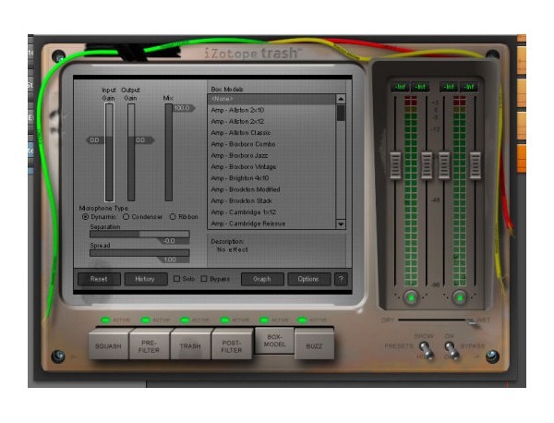Select Amp - Allston 2x10 model
This screenshot has width=554, height=423.
(x=271, y=110)
